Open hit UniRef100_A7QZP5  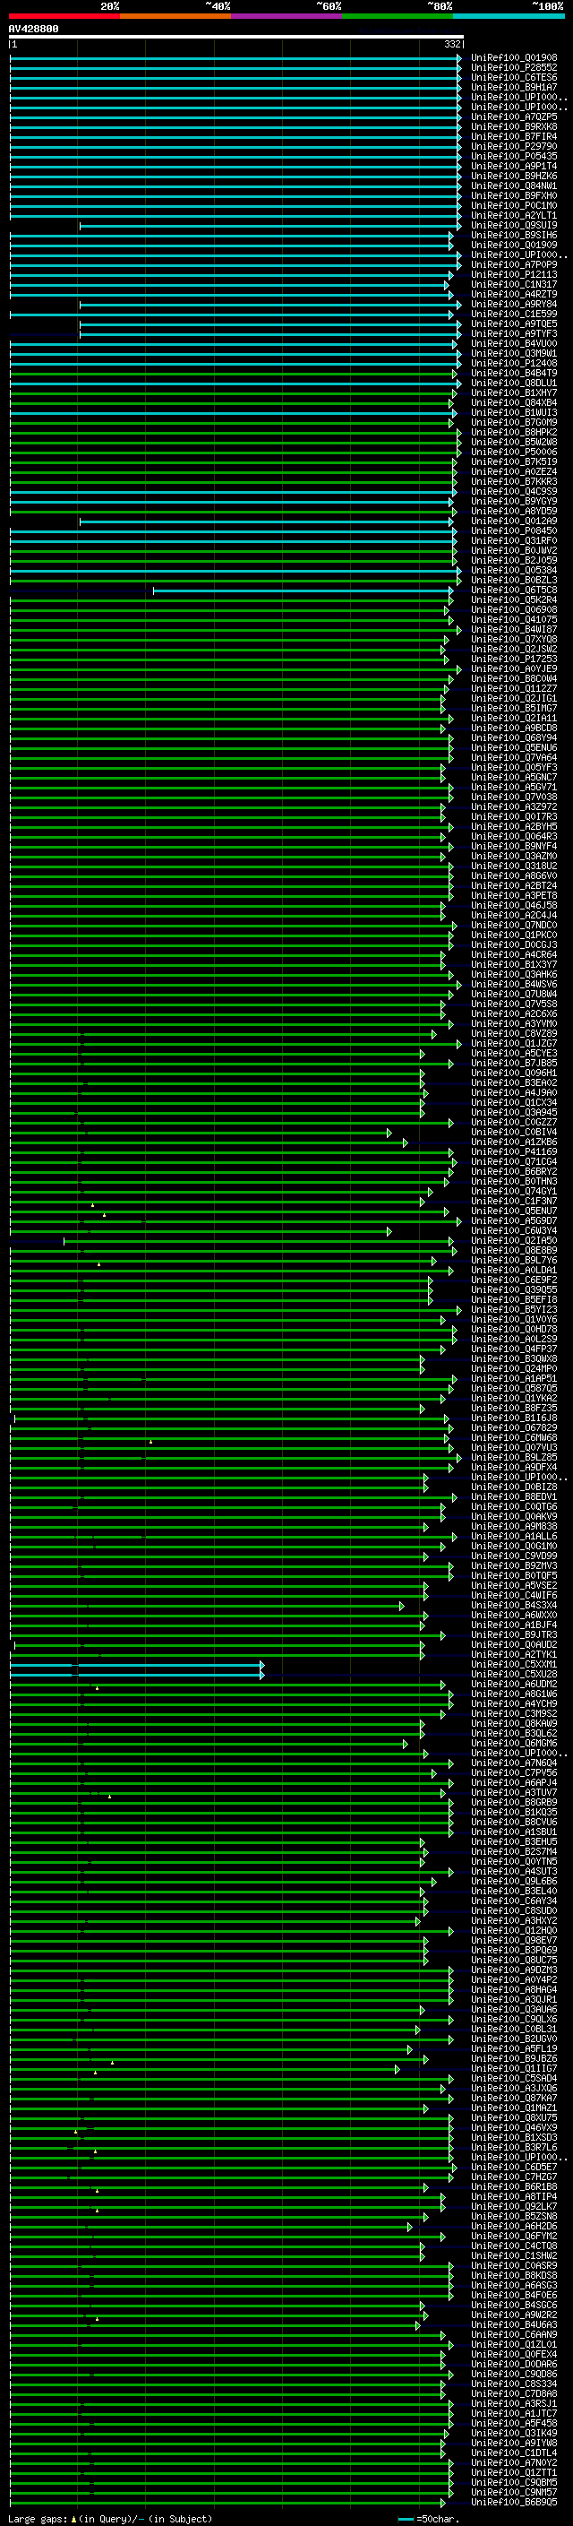click(x=514, y=116)
